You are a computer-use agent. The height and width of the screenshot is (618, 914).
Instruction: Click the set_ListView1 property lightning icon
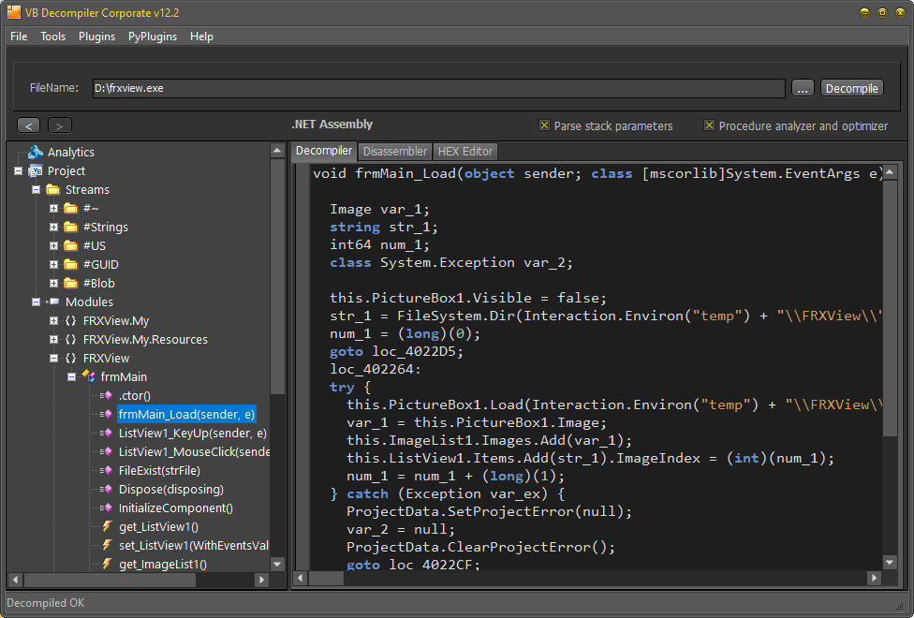point(108,545)
